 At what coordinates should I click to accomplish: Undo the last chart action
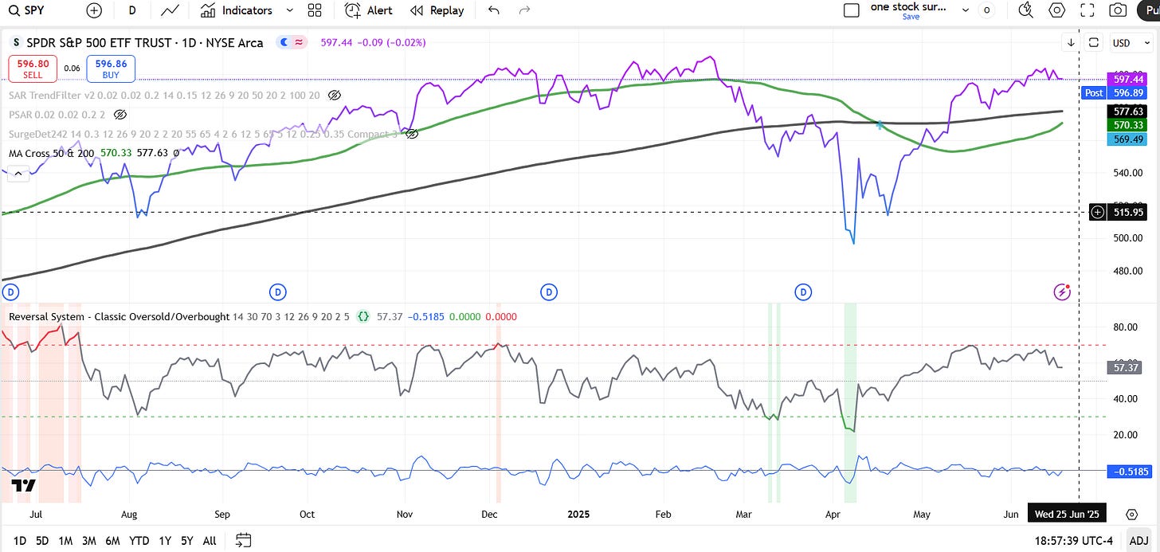494,10
